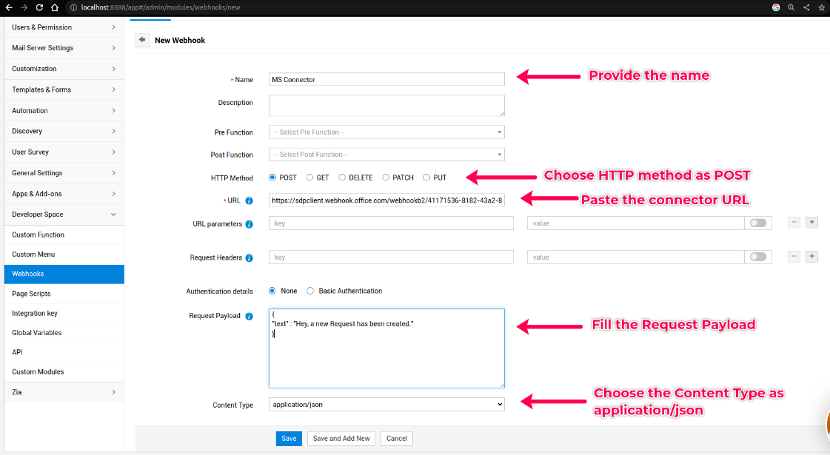Screen dimensions: 830x455
Task: Click inside the Description text area
Action: click(x=386, y=105)
